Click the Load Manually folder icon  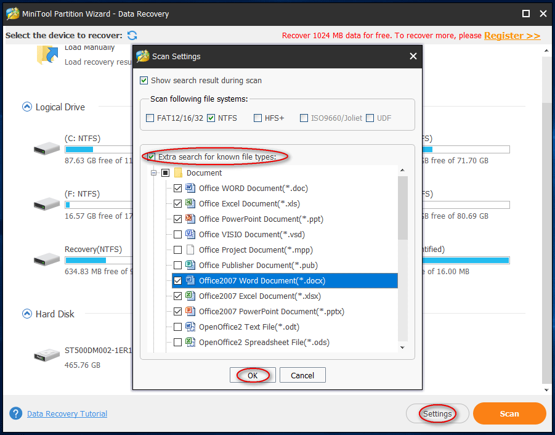coord(47,55)
